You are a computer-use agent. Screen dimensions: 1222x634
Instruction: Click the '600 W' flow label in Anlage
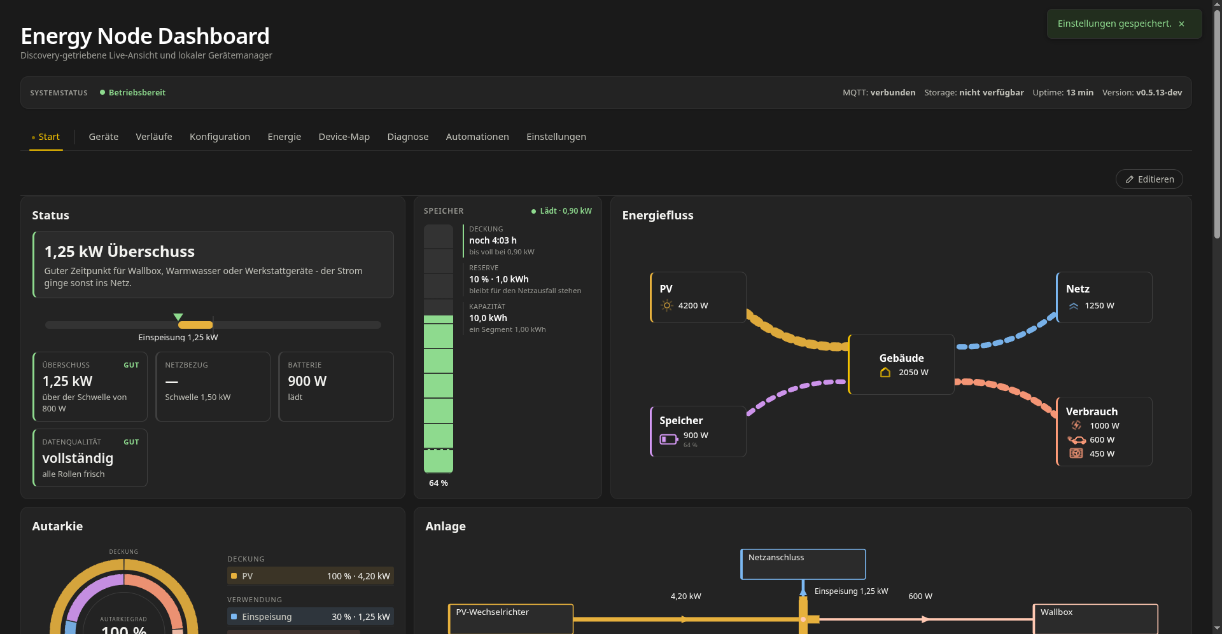point(920,596)
